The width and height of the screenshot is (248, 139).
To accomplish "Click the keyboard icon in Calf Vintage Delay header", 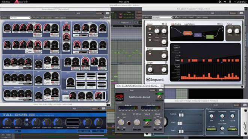I will pyautogui.click(x=245, y=105).
